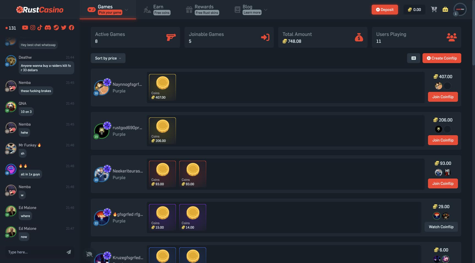Click the "all in 1x guys" message
475x263 pixels.
pos(30,174)
